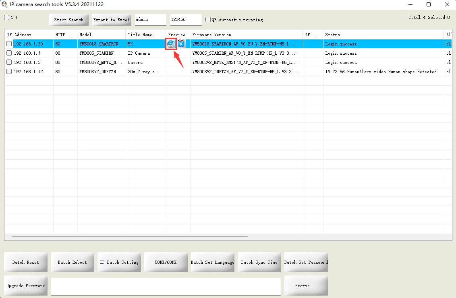Open browser preview icon for 192.168.1.30

click(x=171, y=44)
